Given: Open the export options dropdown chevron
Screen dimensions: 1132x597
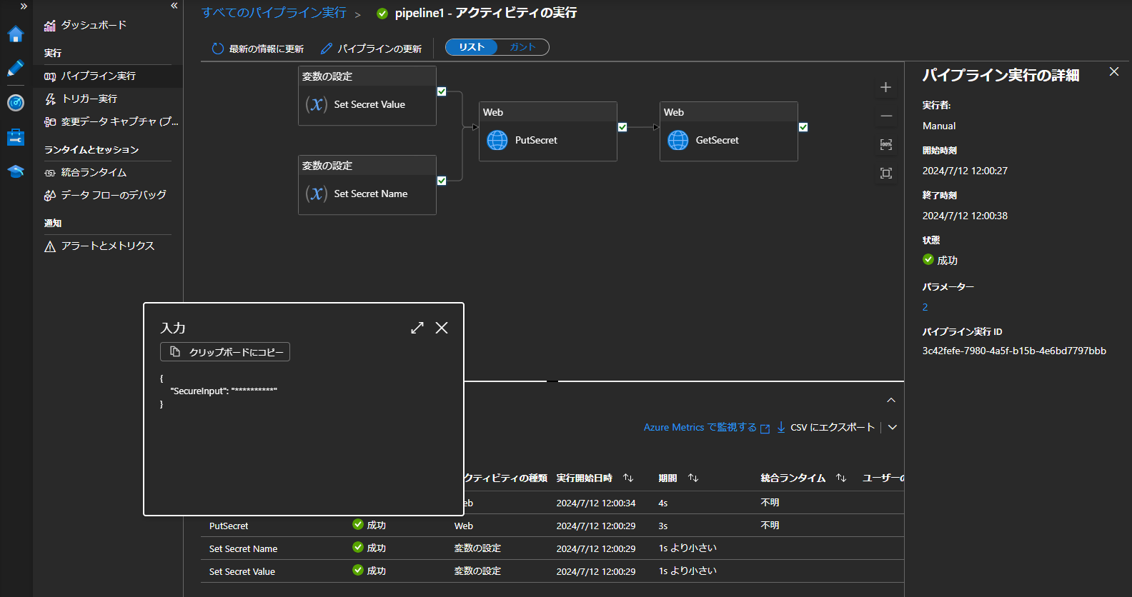Looking at the screenshot, I should point(893,427).
